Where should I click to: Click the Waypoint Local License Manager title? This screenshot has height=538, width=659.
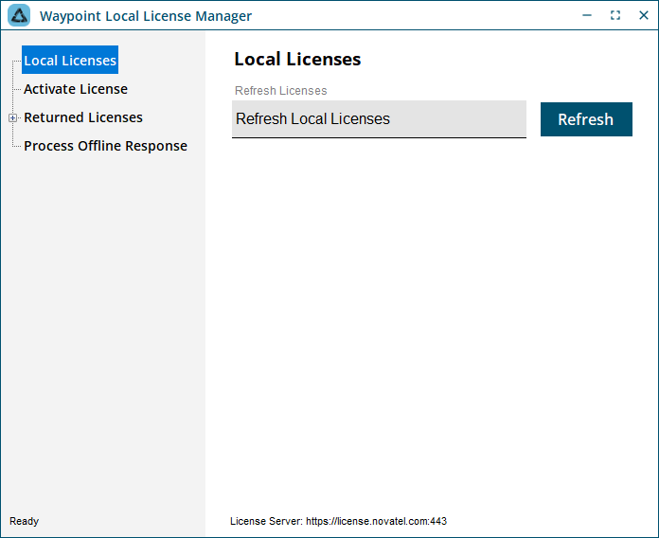click(x=146, y=16)
